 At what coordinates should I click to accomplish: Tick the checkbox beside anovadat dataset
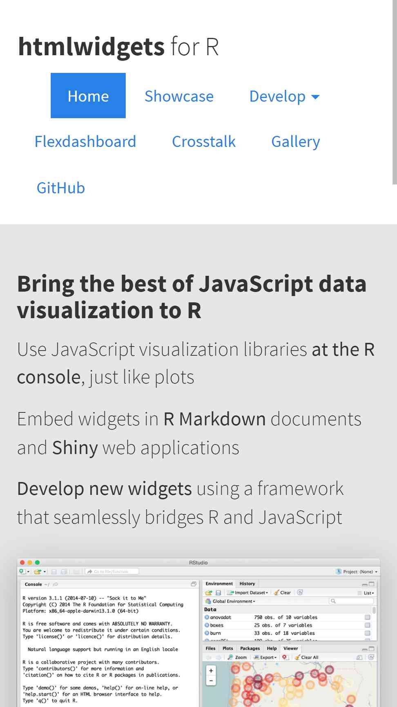pyautogui.click(x=367, y=617)
